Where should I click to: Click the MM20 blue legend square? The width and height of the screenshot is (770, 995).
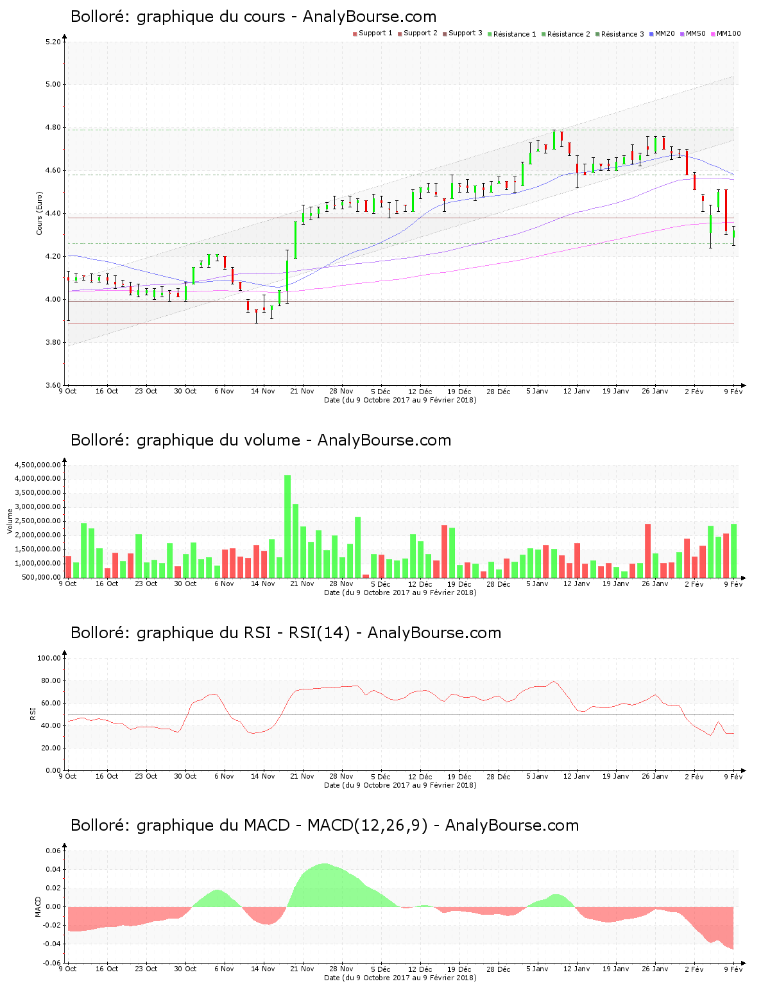tap(652, 33)
